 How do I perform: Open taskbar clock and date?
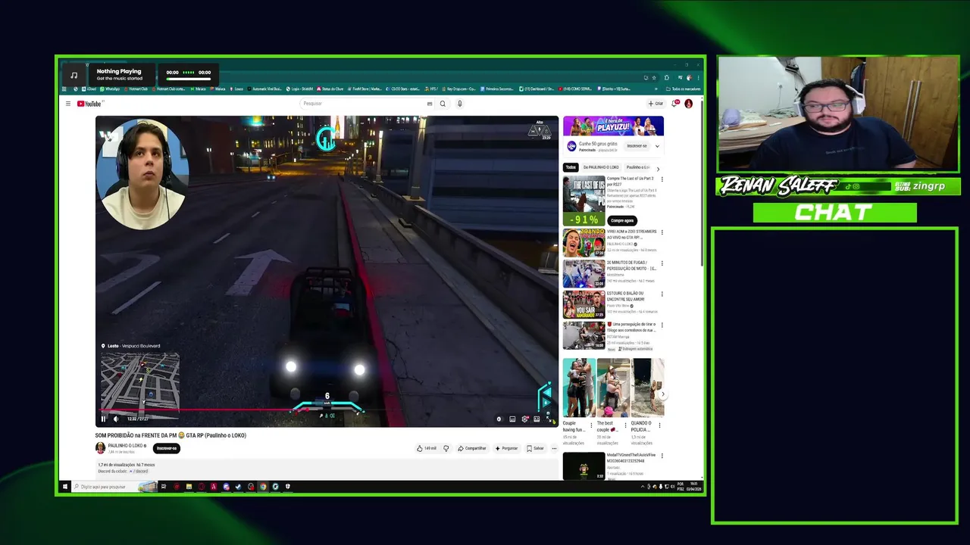point(695,487)
